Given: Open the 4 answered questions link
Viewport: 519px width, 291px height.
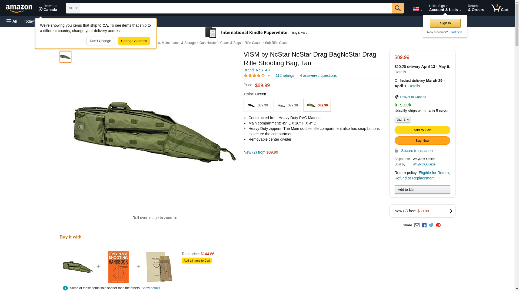Looking at the screenshot, I should [318, 75].
